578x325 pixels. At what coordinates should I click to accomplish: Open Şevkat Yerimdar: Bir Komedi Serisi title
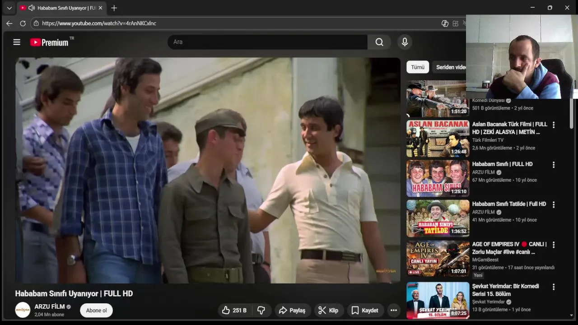[505, 290]
